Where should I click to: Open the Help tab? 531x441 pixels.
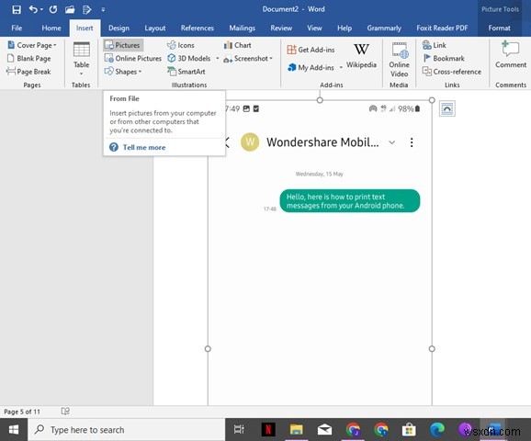coord(345,28)
